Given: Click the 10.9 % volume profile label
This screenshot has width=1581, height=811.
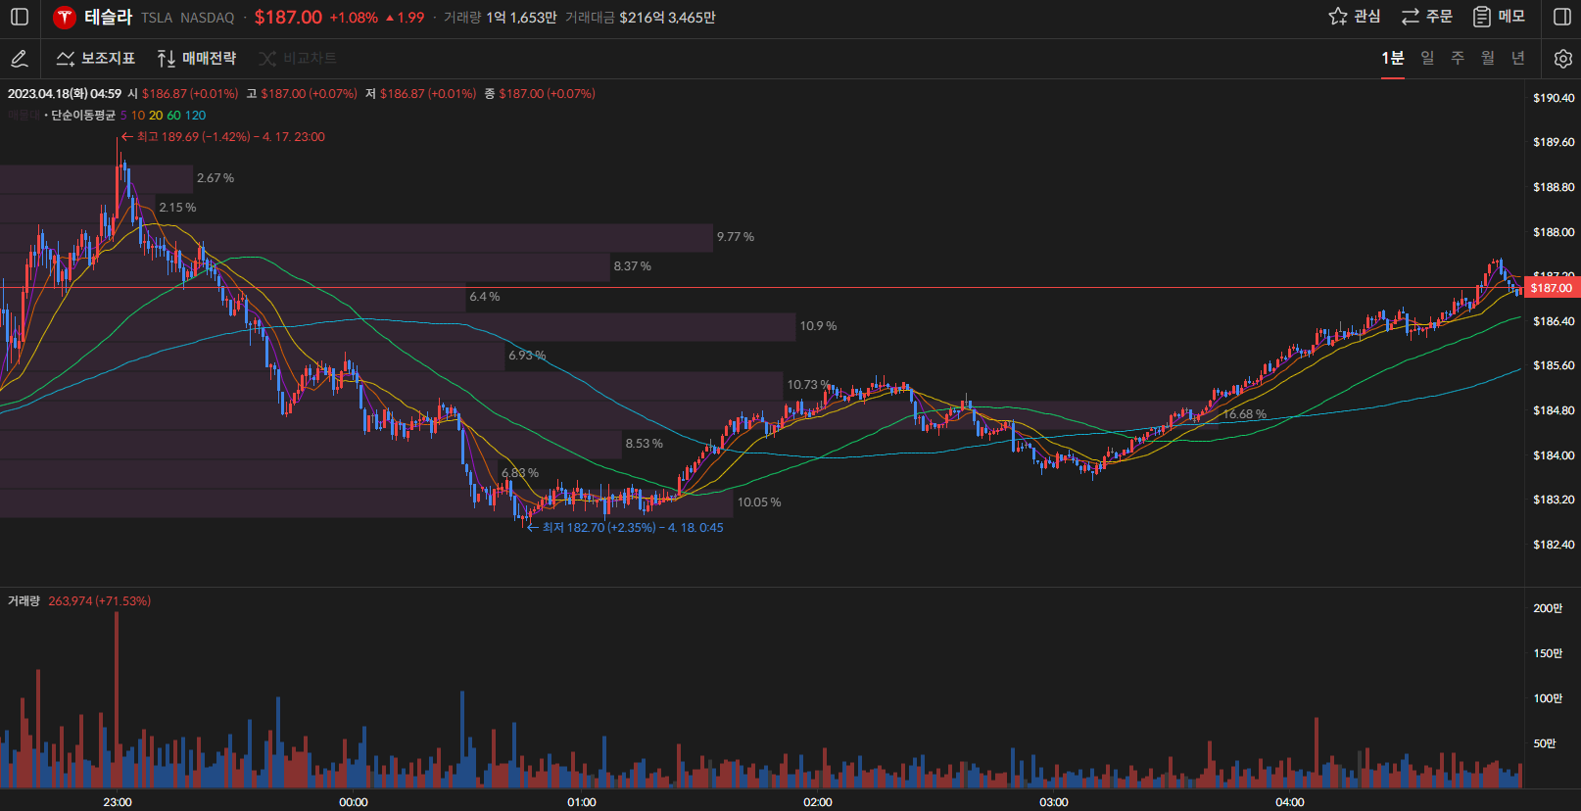Looking at the screenshot, I should (x=818, y=326).
